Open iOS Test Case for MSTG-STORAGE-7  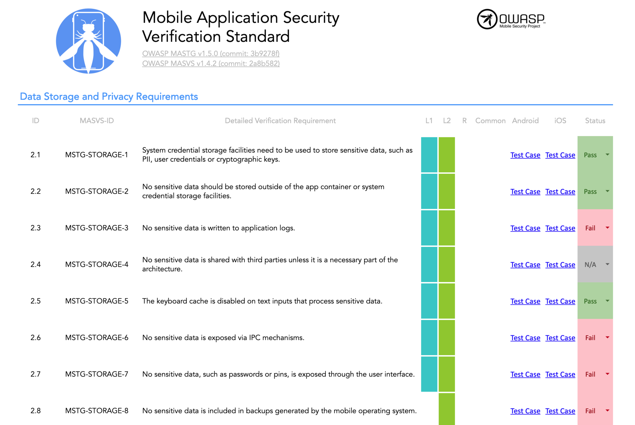[560, 374]
